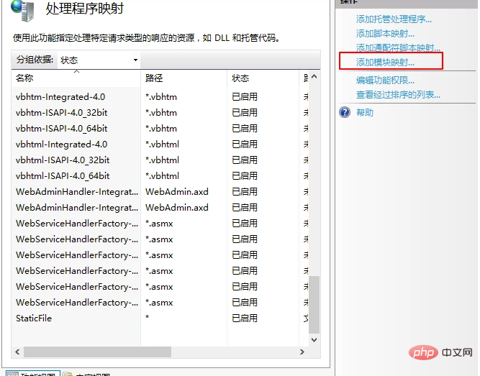
Task: Click the horizontal scrollbar thumb
Action: coord(97,352)
